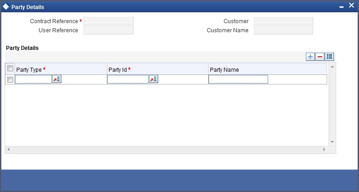Click the User Reference field
The width and height of the screenshot is (359, 192).
(x=108, y=30)
